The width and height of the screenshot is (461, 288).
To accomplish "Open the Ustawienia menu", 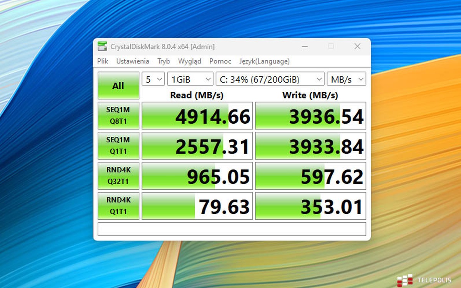I will tap(133, 61).
